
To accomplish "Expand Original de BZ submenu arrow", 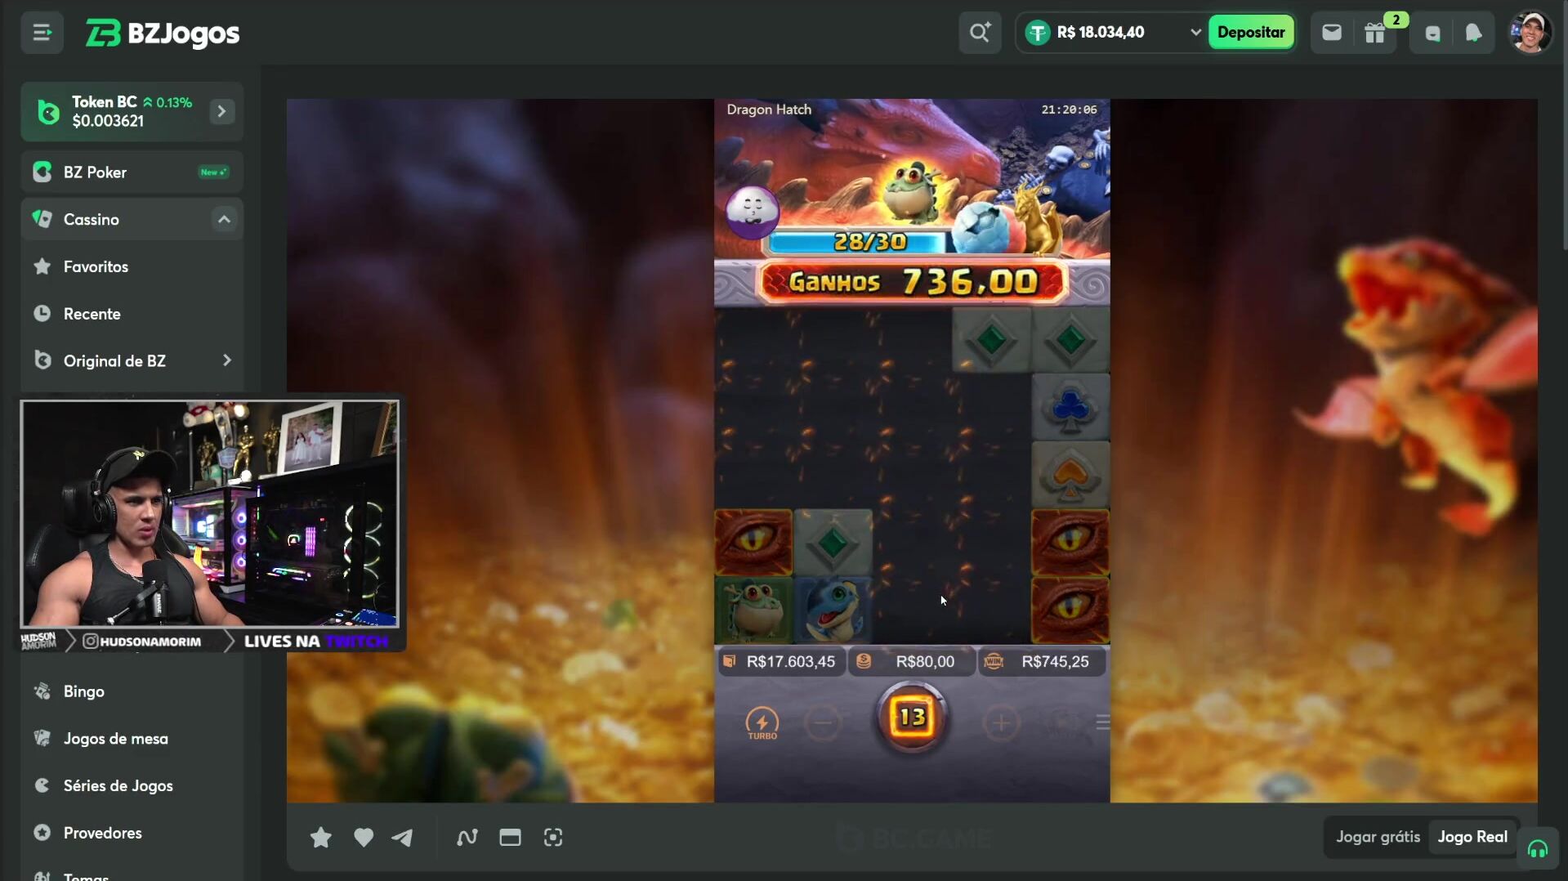I will pyautogui.click(x=226, y=360).
